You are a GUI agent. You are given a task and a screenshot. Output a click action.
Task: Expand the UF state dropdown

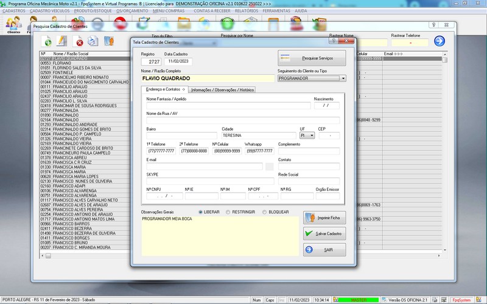pos(312,136)
